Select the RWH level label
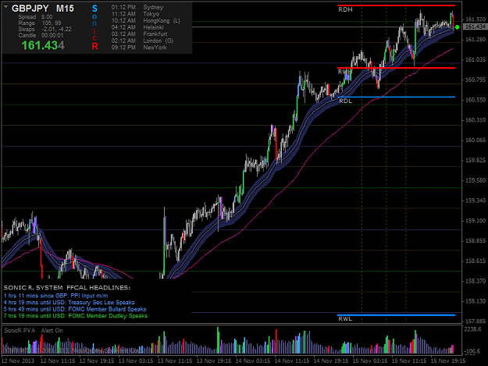This screenshot has height=366, width=488. [345, 72]
